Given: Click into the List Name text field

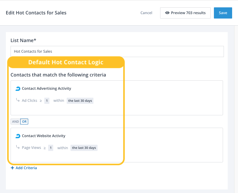Looking at the screenshot, I should click(117, 51).
